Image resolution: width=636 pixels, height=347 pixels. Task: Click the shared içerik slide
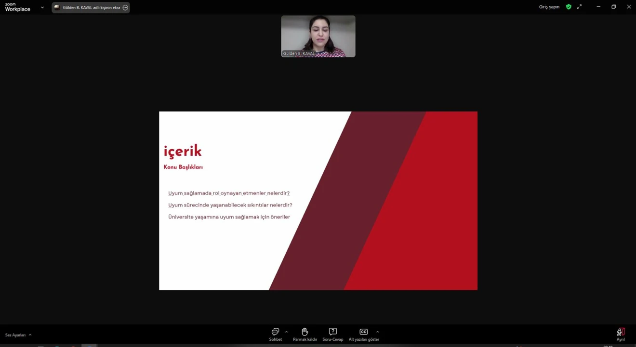(x=318, y=201)
